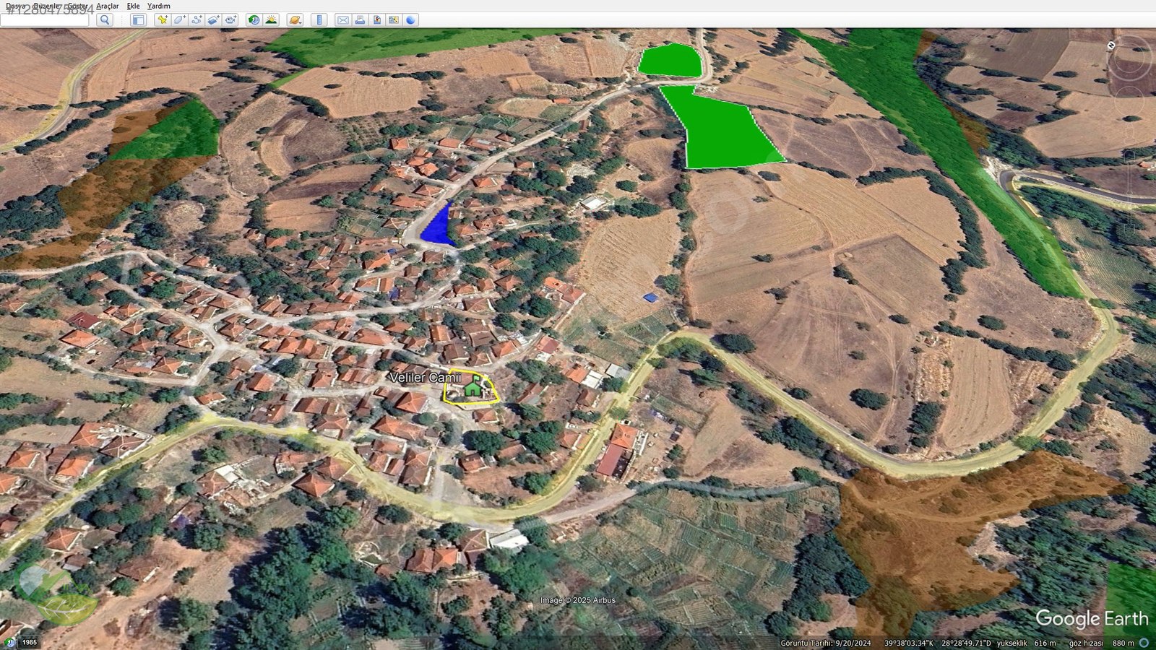
Task: Open the Yardım menu
Action: 158,6
